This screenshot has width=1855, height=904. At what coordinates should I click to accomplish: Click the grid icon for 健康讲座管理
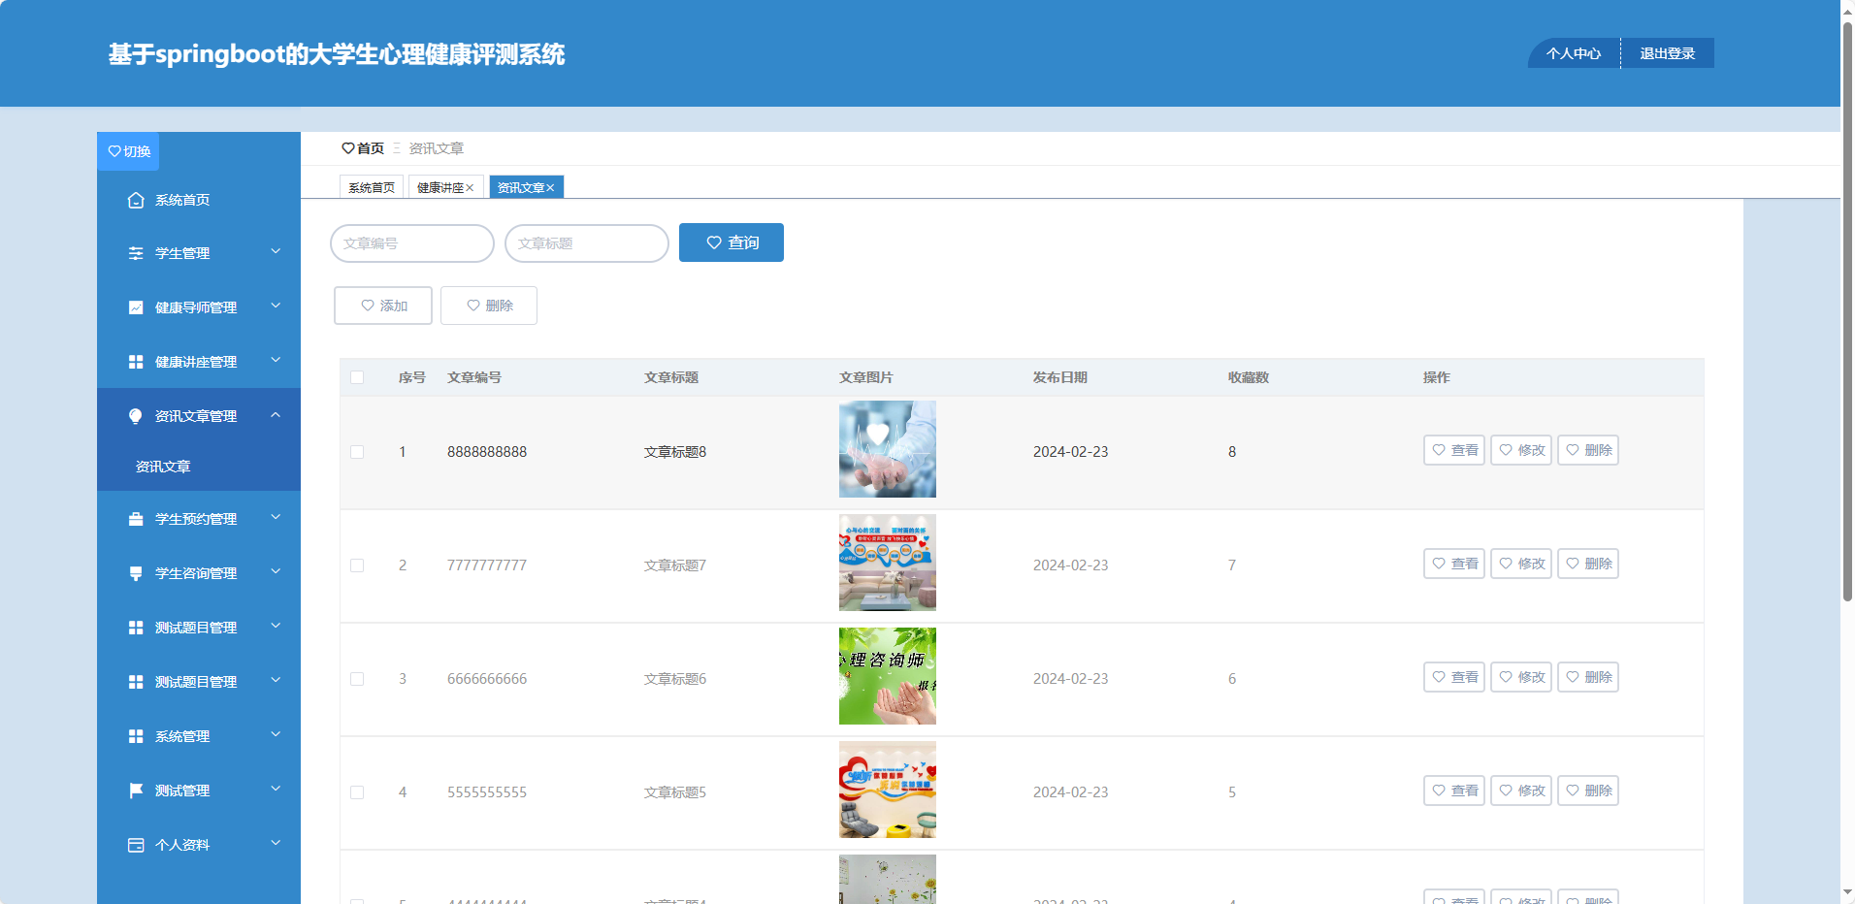coord(136,362)
